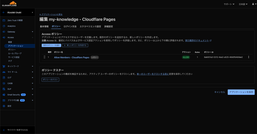Open the account switcher arrow next to Aizulab Usuki
257x134 pixels.
pos(32,13)
